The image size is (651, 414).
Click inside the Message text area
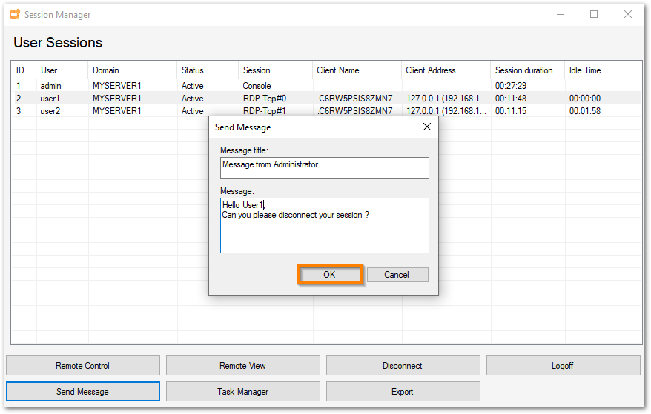[x=324, y=233]
